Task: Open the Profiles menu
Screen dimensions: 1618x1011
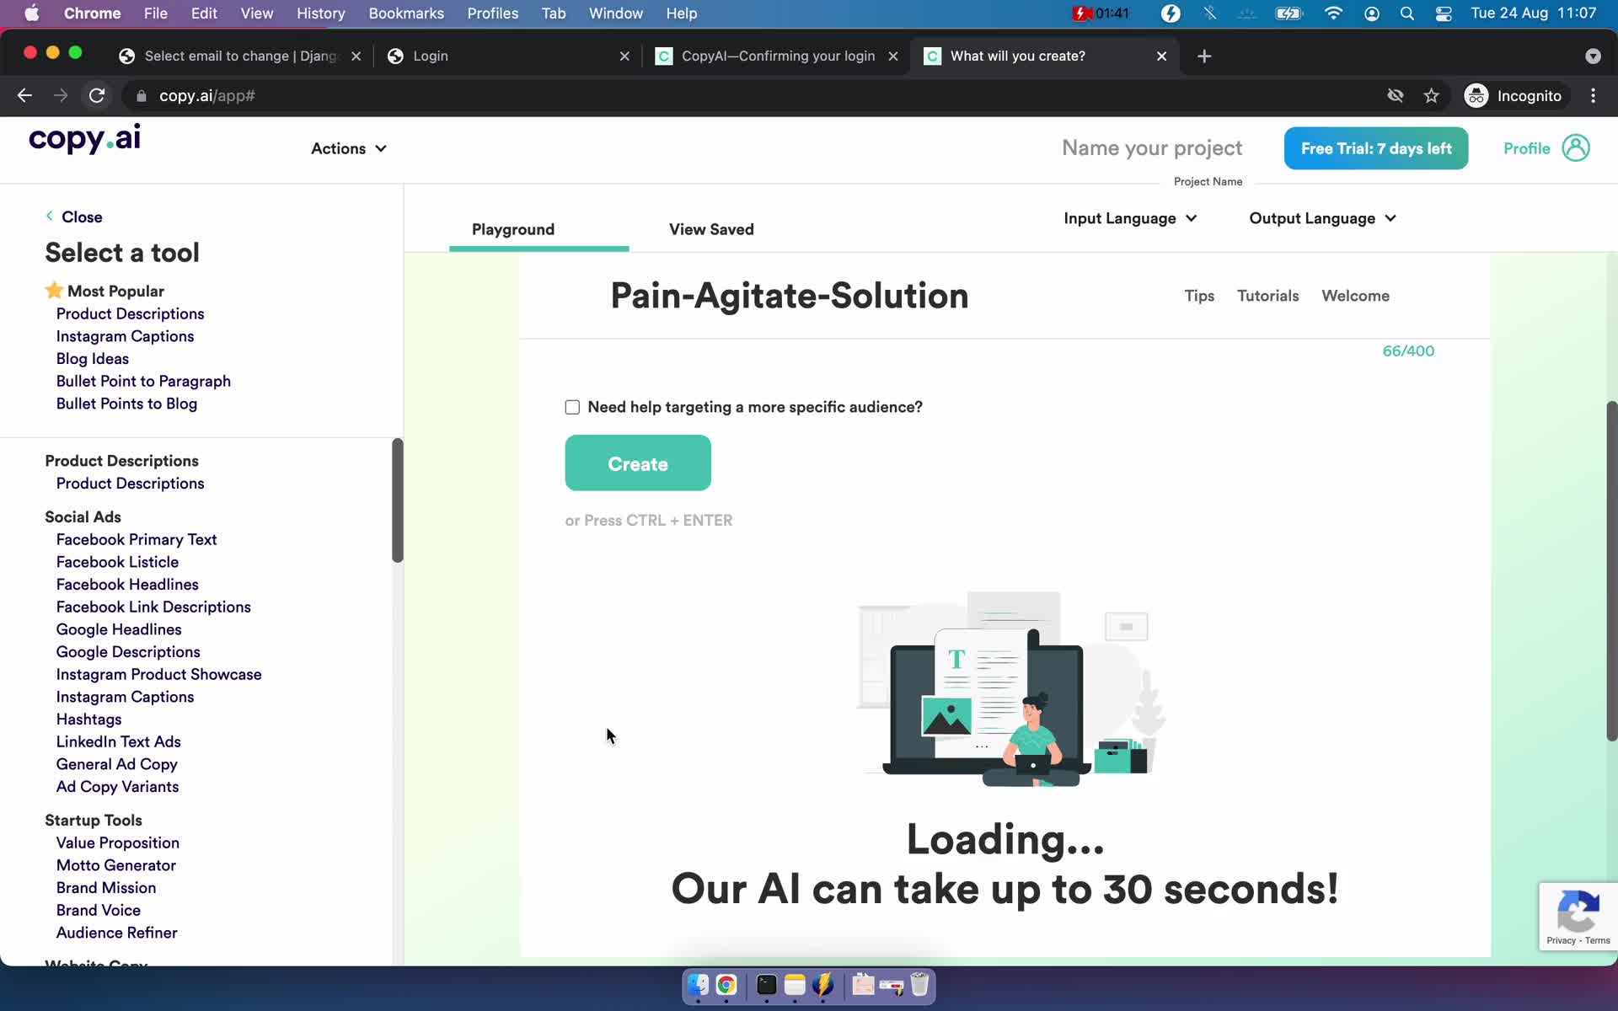Action: (x=493, y=13)
